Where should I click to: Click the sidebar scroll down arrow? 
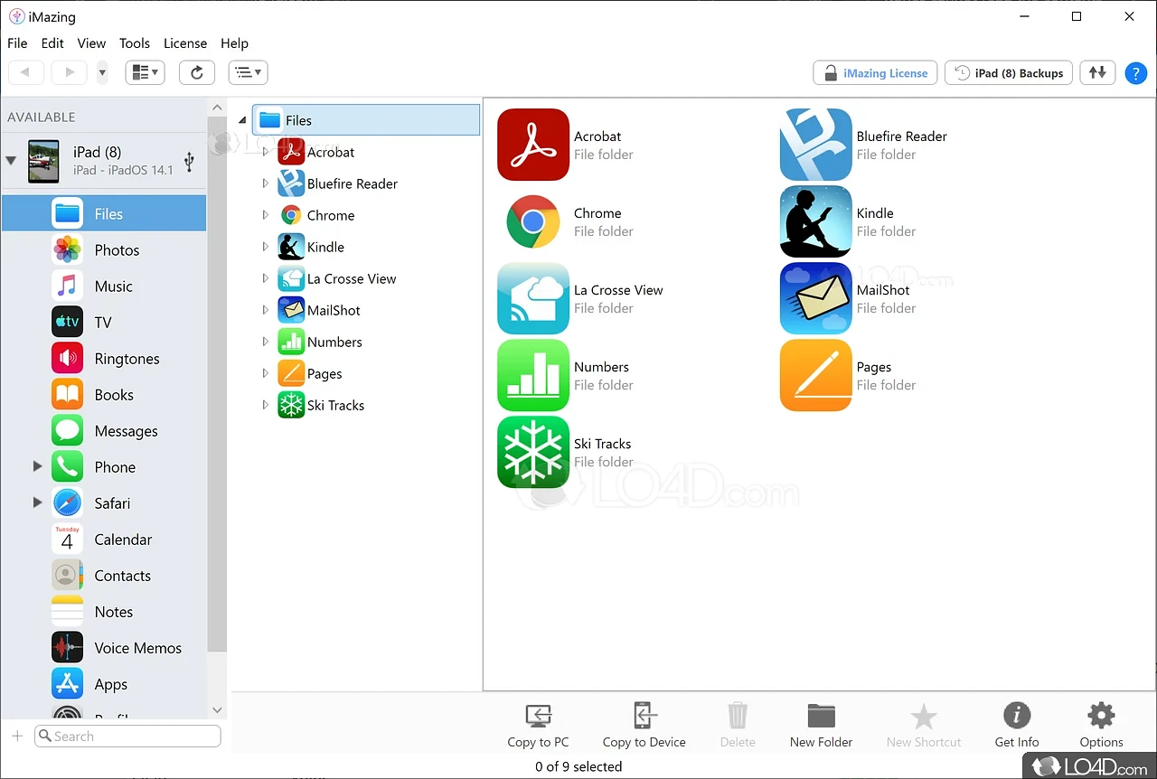point(217,710)
